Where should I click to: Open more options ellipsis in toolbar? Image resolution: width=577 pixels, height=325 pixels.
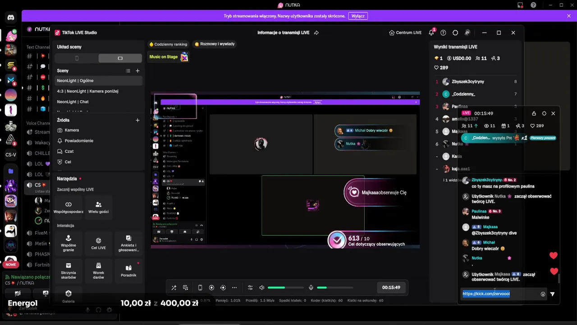234,288
